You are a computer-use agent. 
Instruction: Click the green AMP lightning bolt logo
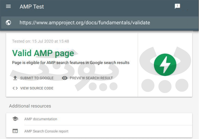point(165,65)
